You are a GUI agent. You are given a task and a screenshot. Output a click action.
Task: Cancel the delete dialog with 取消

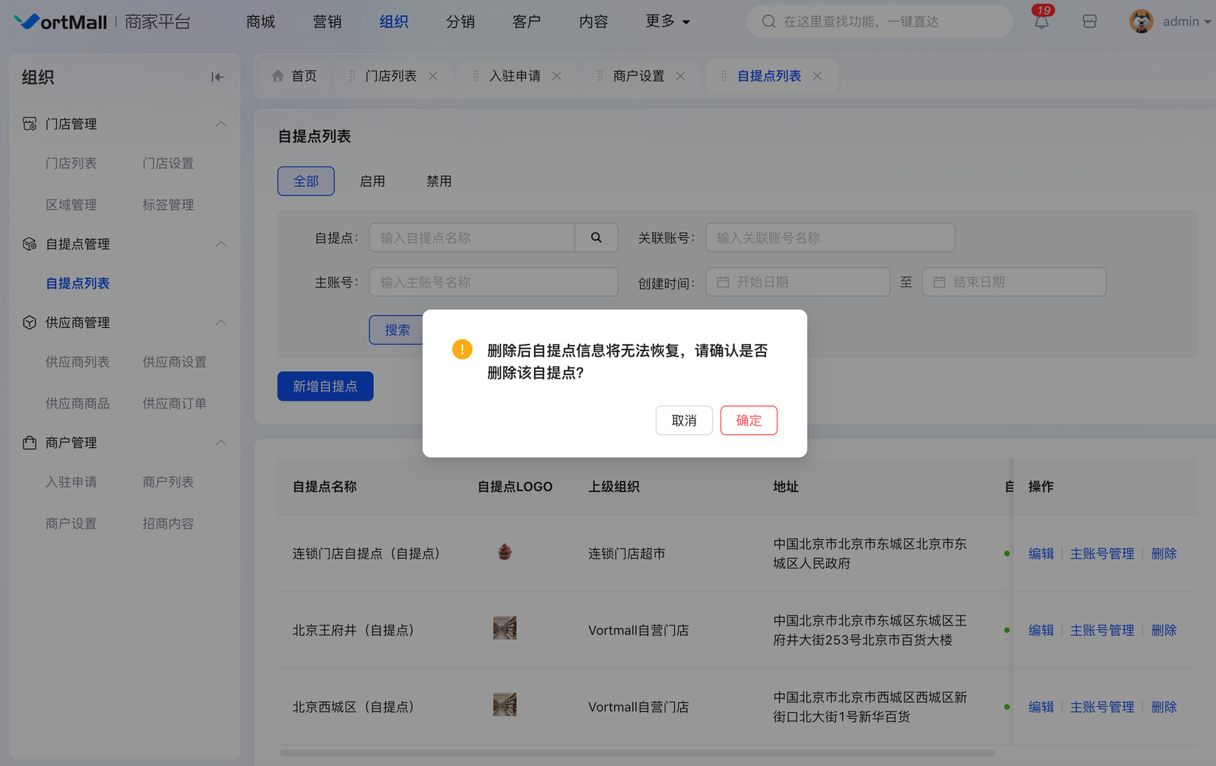(683, 421)
